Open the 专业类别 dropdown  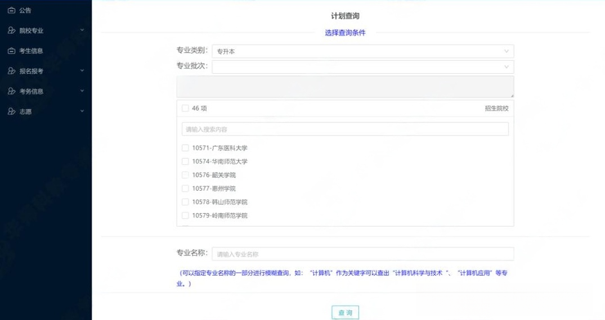coord(362,51)
